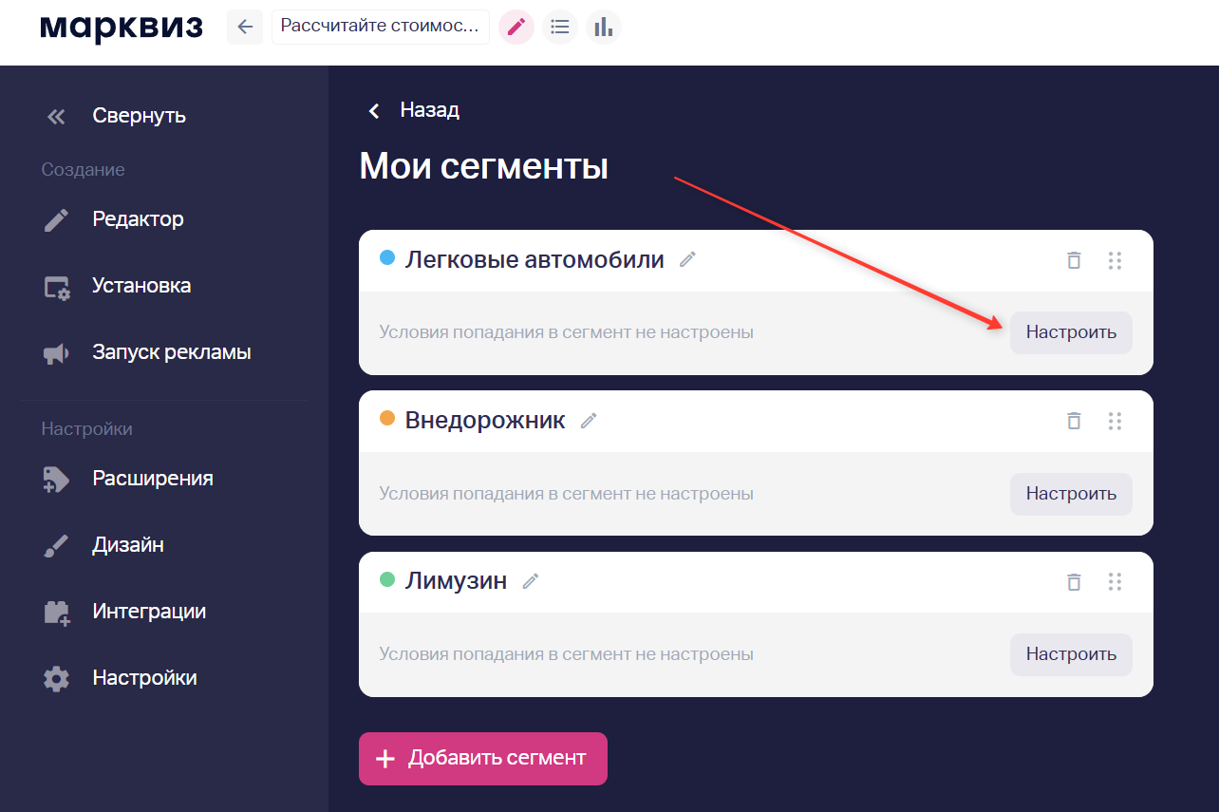Click the Дизайн brush icon
This screenshot has width=1219, height=812.
(x=56, y=546)
